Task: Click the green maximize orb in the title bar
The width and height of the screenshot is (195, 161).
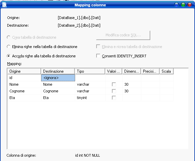Action: point(183,5)
